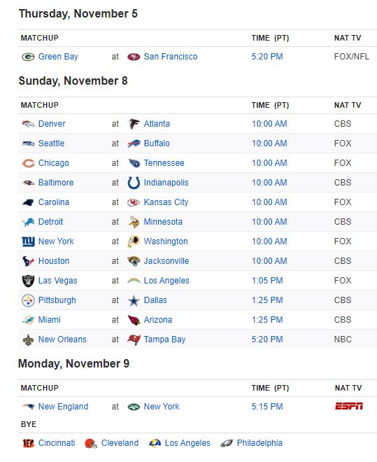Screen dimensions: 377x462
Task: Click the Green Bay Packers logo
Action: coord(28,57)
